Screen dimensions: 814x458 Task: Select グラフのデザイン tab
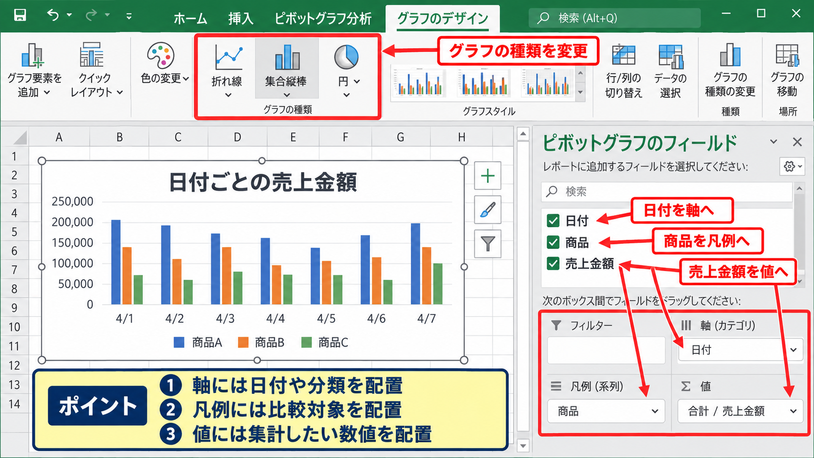coord(443,19)
